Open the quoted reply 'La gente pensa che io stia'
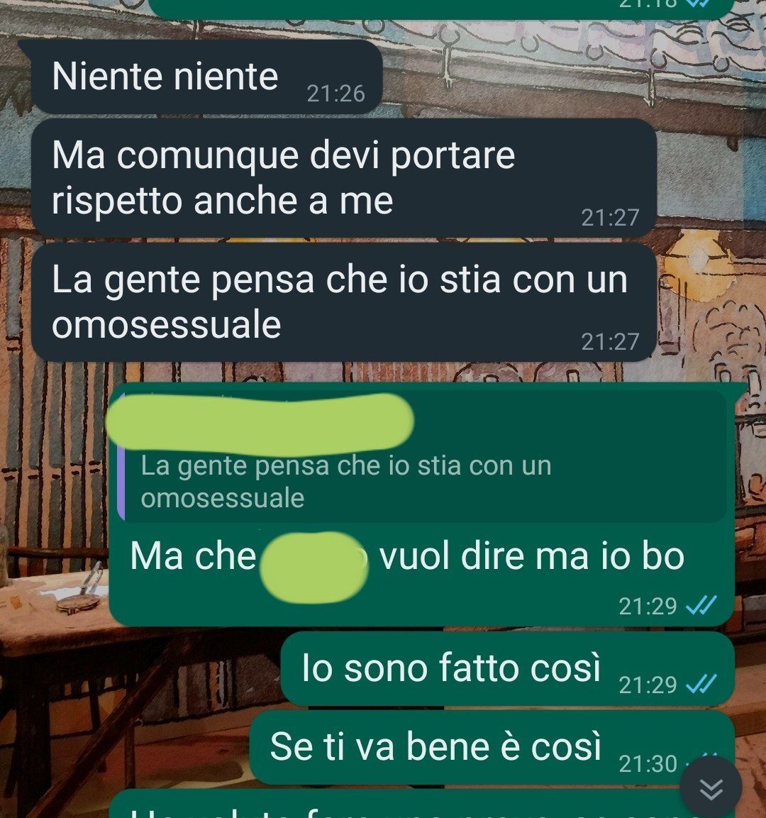Viewport: 766px width, 818px height. click(425, 456)
